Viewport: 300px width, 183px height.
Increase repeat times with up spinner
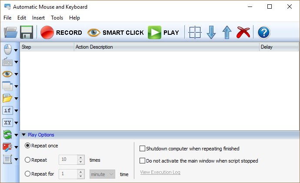tap(81, 157)
